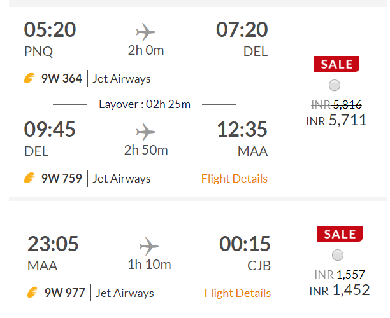The height and width of the screenshot is (318, 390).
Task: Click flight number 9W 977
Action: click(x=64, y=293)
